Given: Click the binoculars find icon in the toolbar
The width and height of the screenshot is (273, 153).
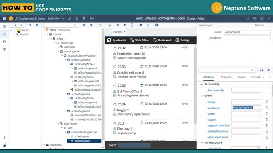Looking at the screenshot, I should click(141, 25).
